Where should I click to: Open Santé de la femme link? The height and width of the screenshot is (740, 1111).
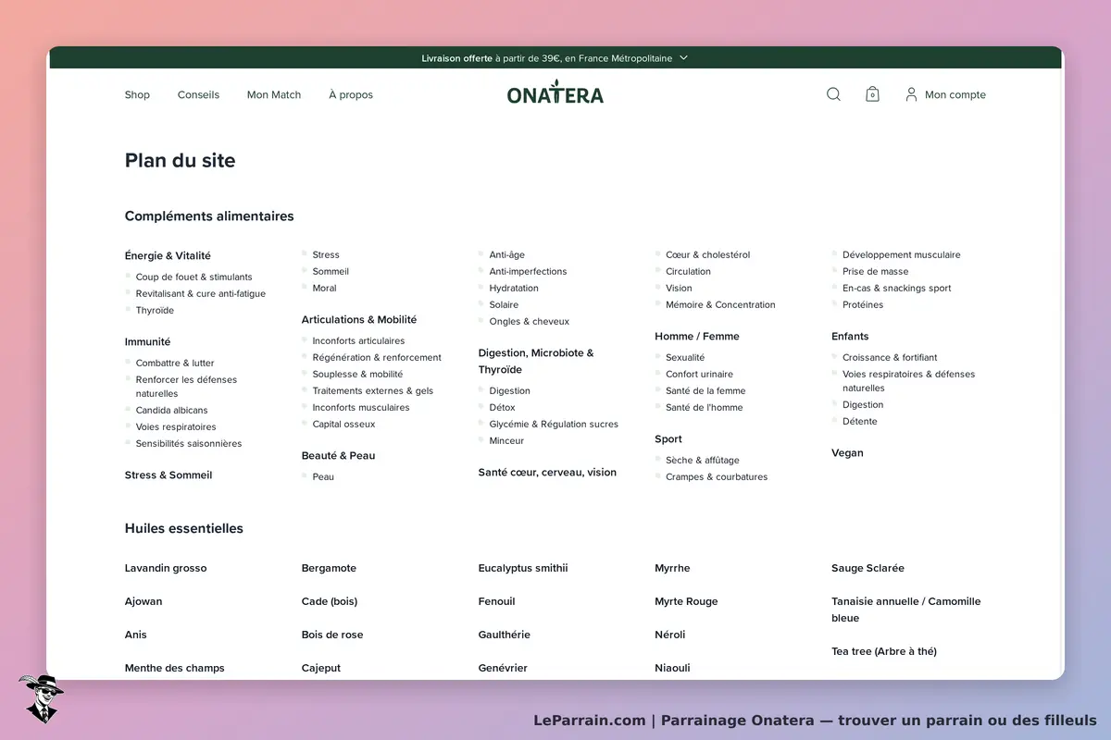(705, 390)
